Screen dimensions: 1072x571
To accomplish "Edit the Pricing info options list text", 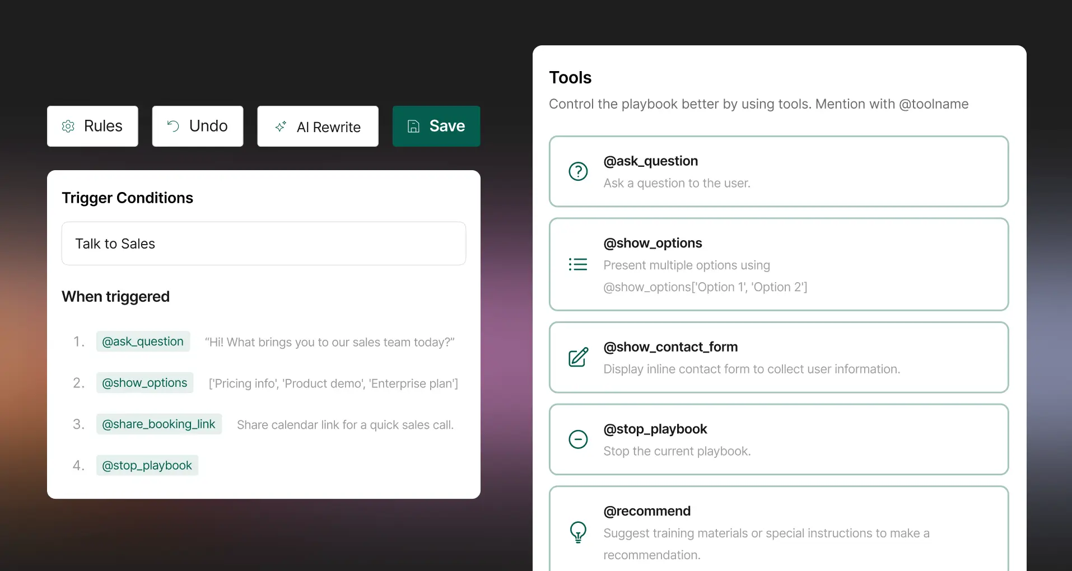I will [x=333, y=383].
